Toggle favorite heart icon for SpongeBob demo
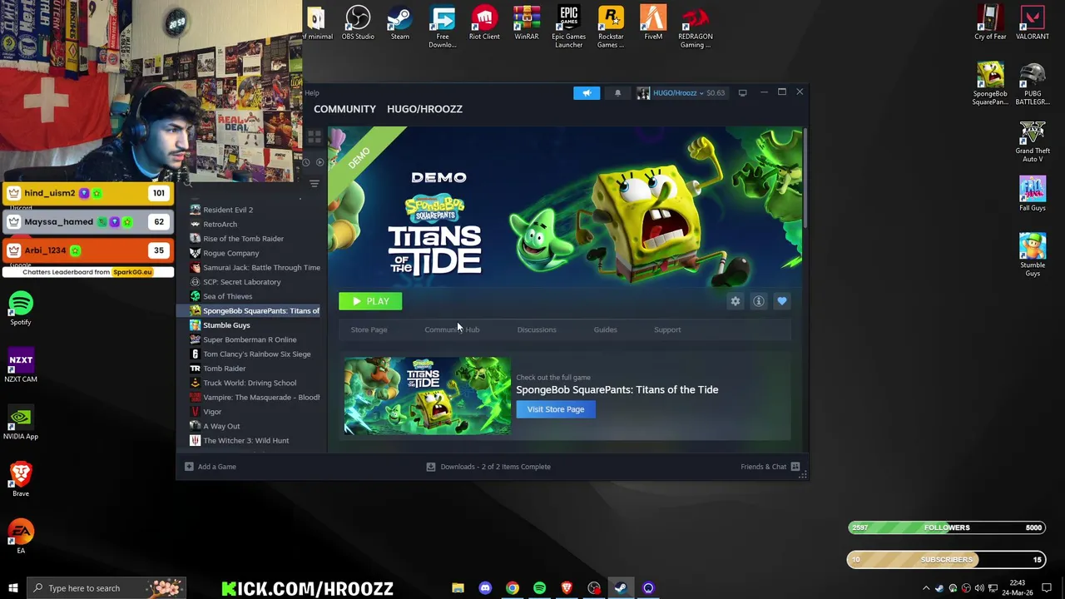 click(x=781, y=301)
